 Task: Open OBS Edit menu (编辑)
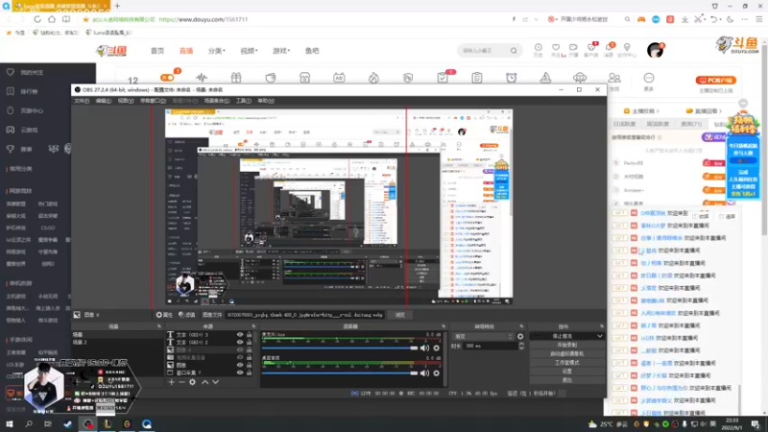(104, 101)
